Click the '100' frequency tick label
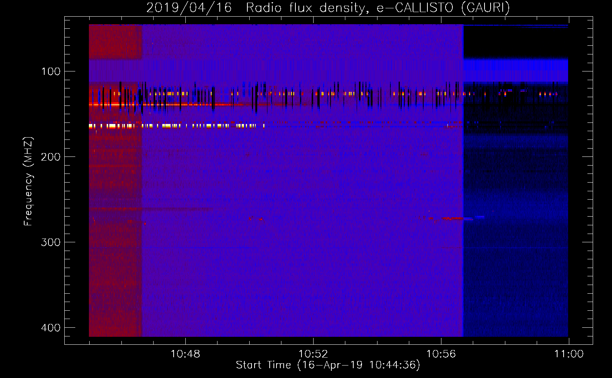This screenshot has width=612, height=378. tap(51, 71)
